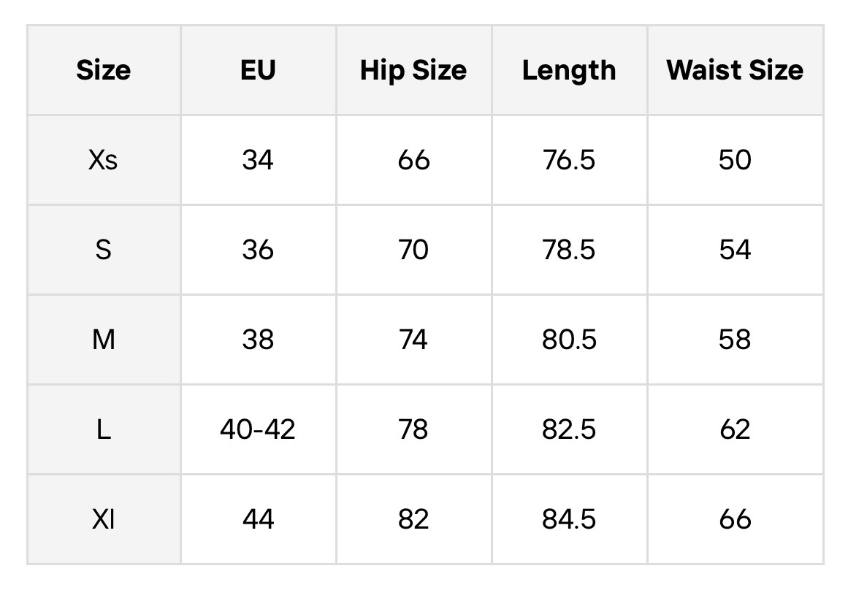Click the Size column header
848x590 pixels.
pos(103,70)
